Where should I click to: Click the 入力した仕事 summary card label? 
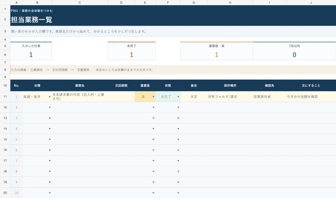[31, 46]
